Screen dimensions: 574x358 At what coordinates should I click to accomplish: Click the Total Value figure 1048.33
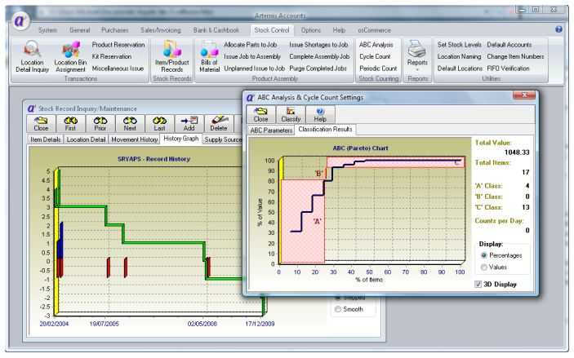click(x=517, y=152)
